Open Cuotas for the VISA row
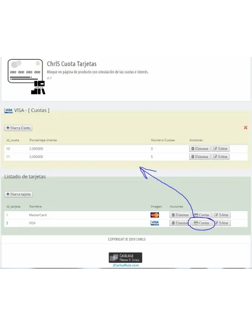 coord(202,223)
